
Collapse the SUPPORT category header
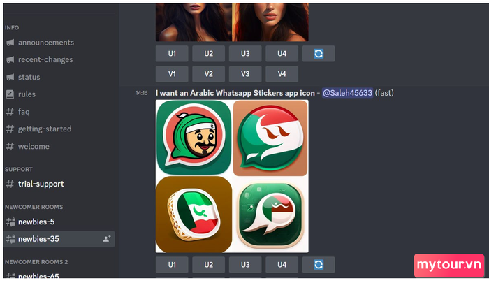18,169
